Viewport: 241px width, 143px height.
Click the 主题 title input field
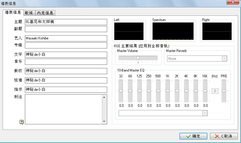click(x=66, y=22)
